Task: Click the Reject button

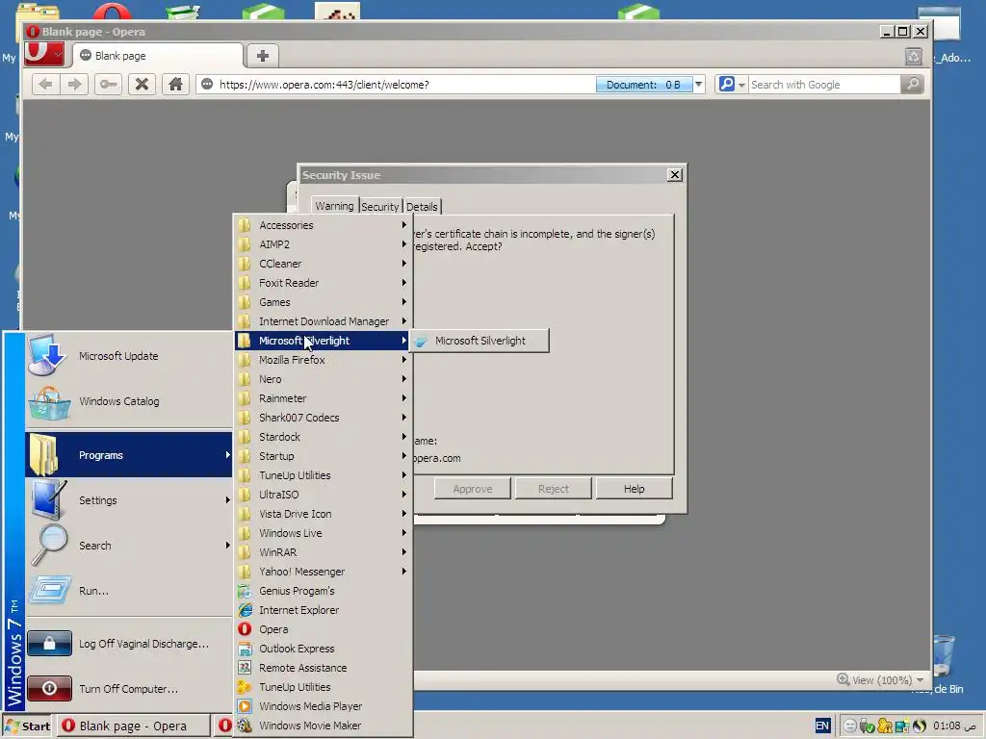Action: click(554, 488)
